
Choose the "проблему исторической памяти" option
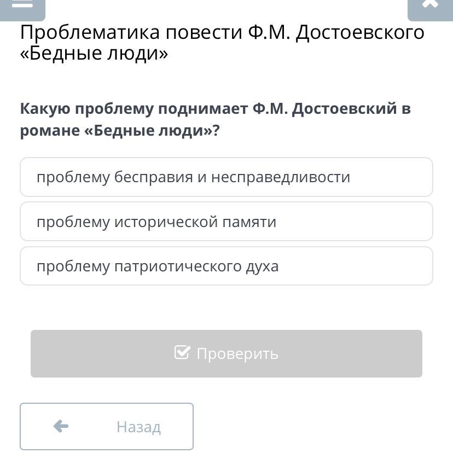(x=226, y=222)
